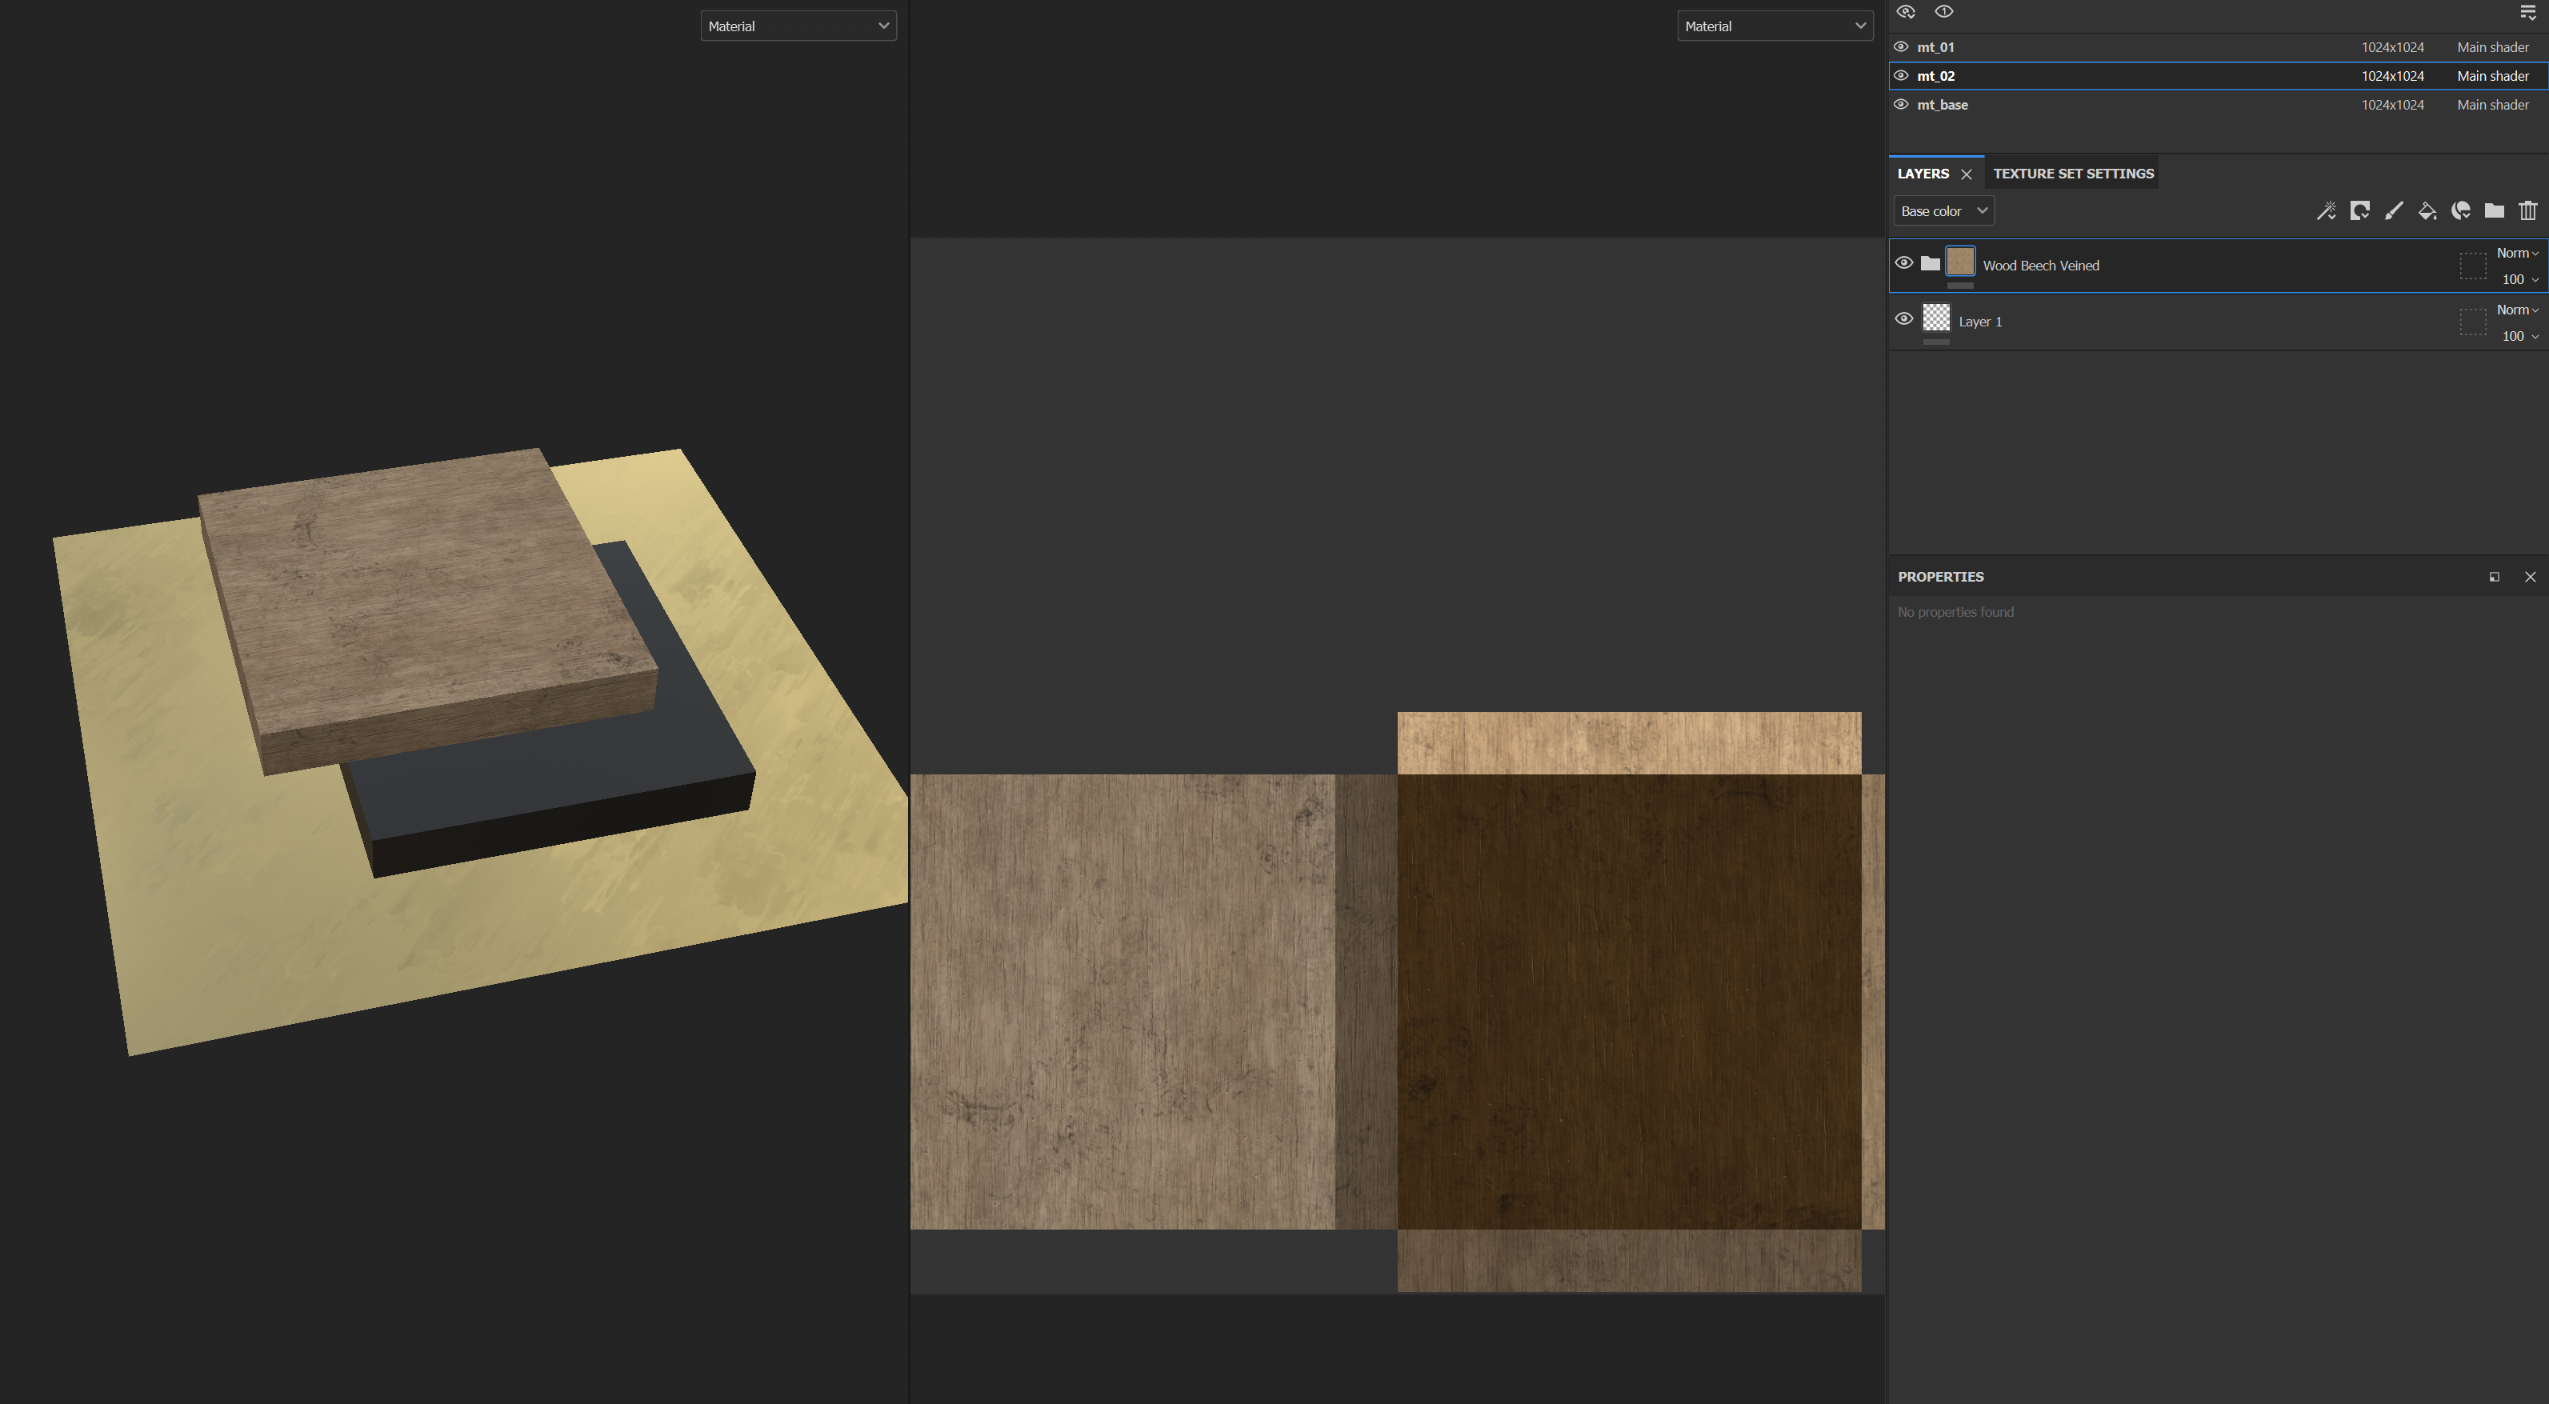Image resolution: width=2549 pixels, height=1404 pixels.
Task: Open Wood Beech Veined blend mode dropdown
Action: click(x=2516, y=254)
